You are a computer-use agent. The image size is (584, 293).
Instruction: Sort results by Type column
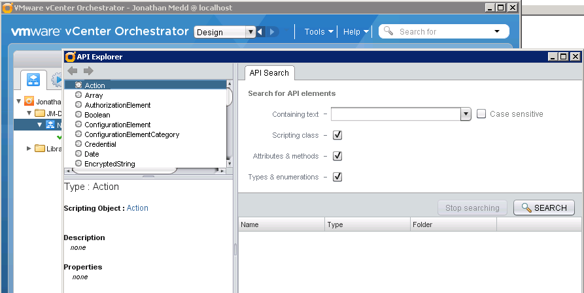(368, 224)
